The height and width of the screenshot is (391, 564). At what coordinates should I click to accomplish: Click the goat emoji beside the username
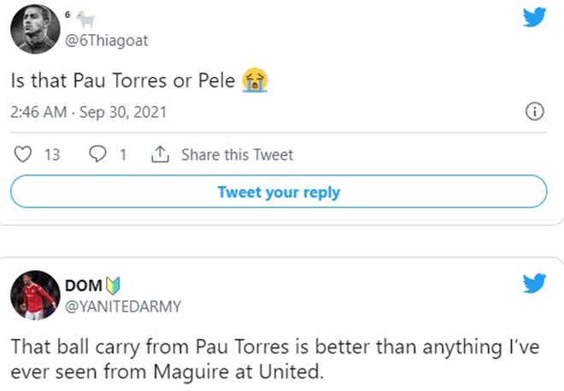click(x=84, y=19)
